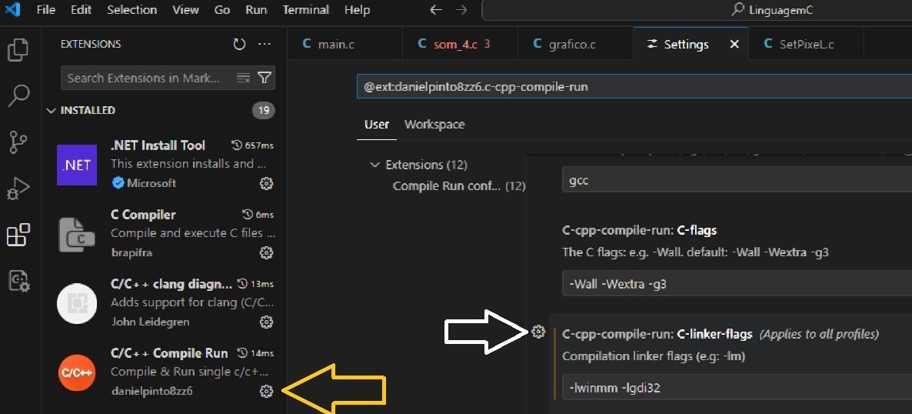Select the User settings tab
The height and width of the screenshot is (414, 912).
point(377,125)
